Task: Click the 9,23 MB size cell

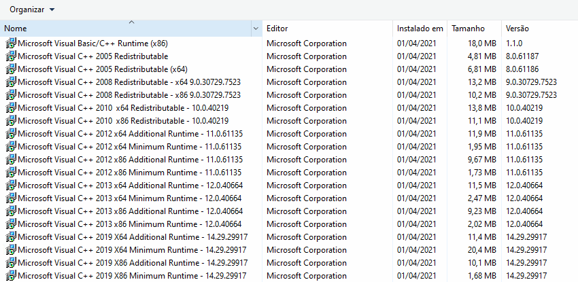Action: [x=482, y=211]
